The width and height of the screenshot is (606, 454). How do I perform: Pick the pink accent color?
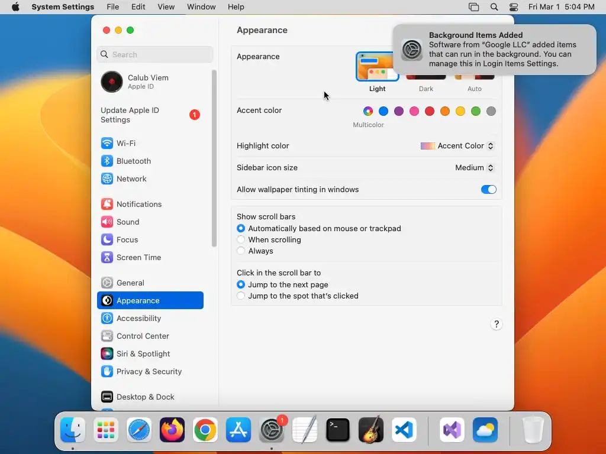pos(414,112)
